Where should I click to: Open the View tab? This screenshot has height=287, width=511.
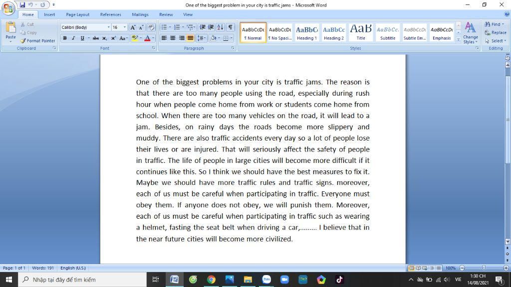(x=188, y=14)
